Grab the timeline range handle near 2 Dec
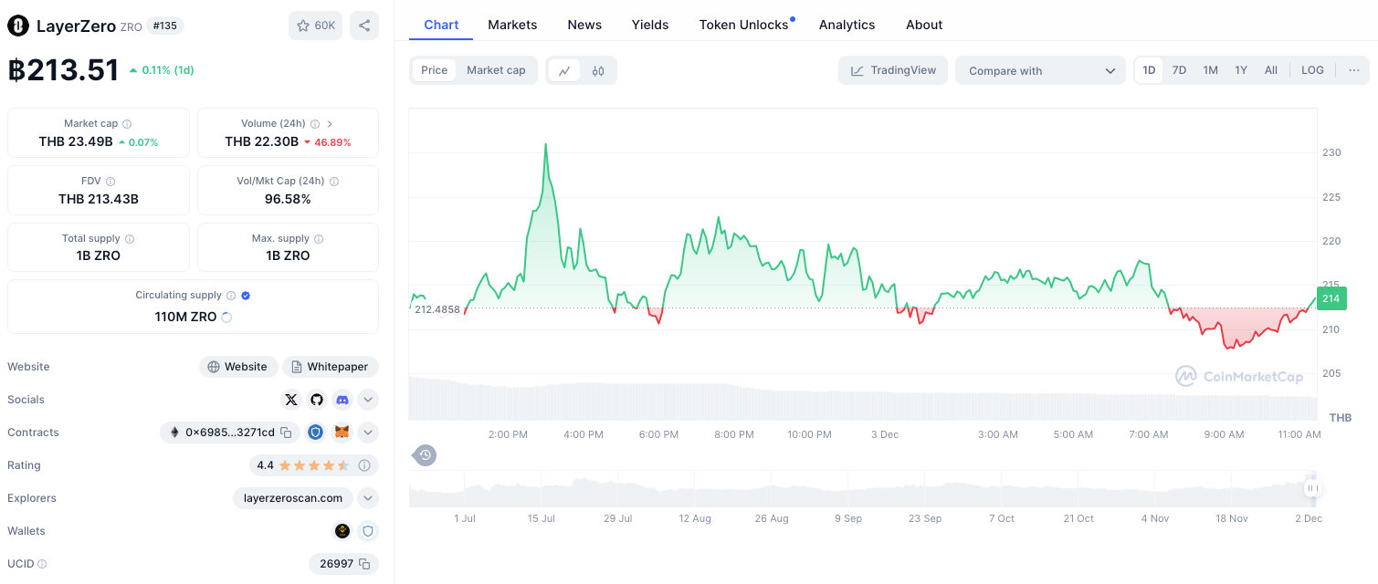The width and height of the screenshot is (1378, 584). [1312, 488]
